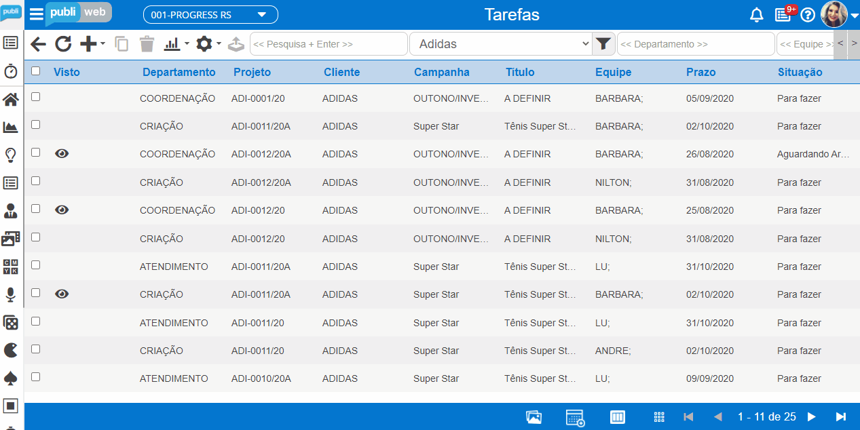Open the help question mark icon
Image resolution: width=860 pixels, height=430 pixels.
point(808,15)
